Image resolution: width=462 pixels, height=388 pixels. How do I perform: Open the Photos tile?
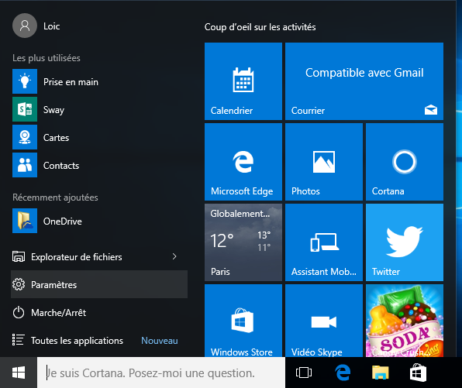point(324,162)
